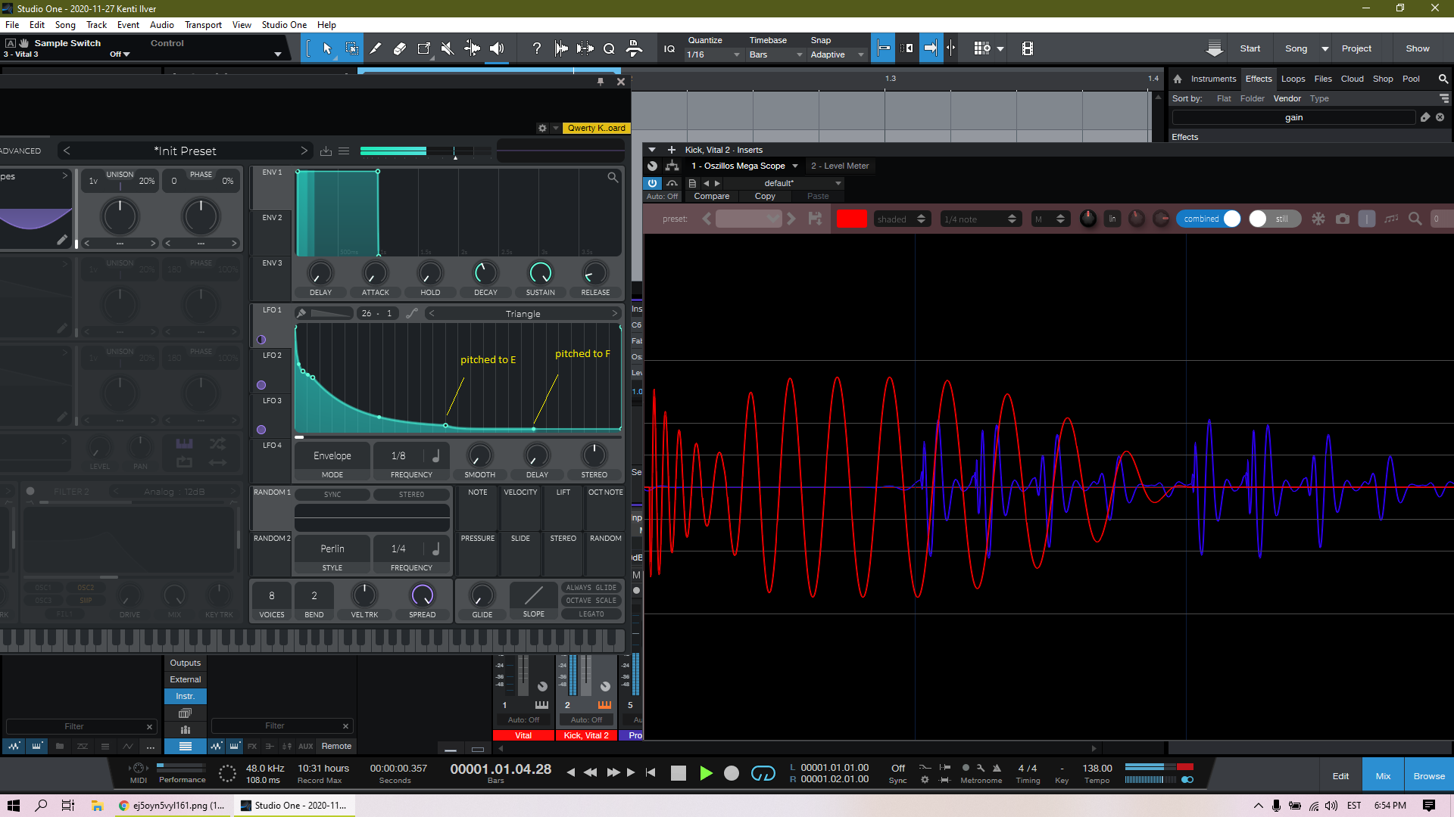Click the metronome icon in transport
Screen dimensions: 1454x817
tap(997, 768)
